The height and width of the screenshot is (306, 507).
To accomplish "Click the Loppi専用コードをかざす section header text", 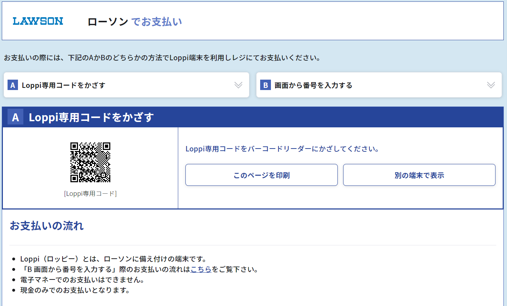I will point(91,117).
